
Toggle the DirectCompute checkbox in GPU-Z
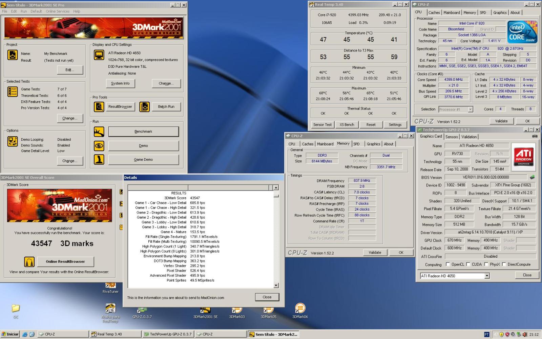(504, 264)
